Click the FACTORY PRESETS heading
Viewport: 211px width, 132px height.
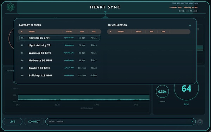pyautogui.click(x=30, y=25)
